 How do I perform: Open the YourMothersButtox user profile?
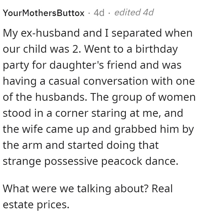click(x=44, y=13)
